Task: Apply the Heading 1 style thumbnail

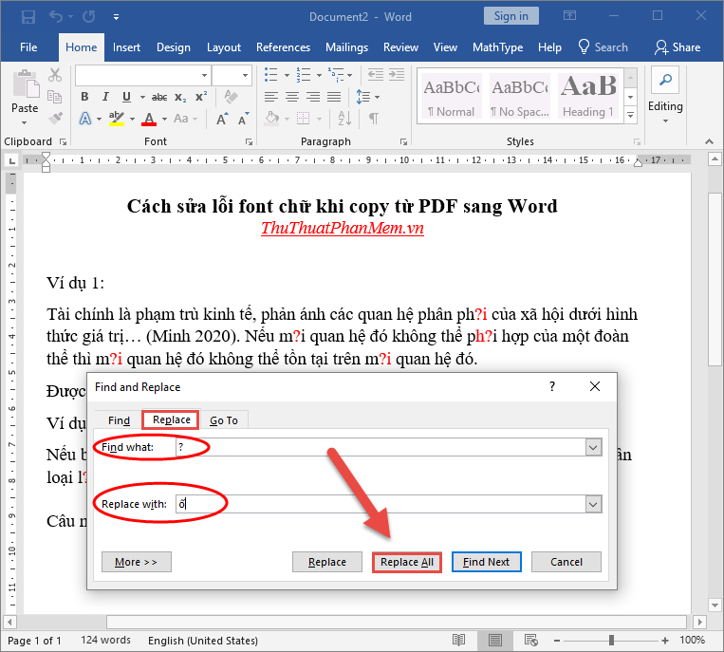Action: point(588,96)
